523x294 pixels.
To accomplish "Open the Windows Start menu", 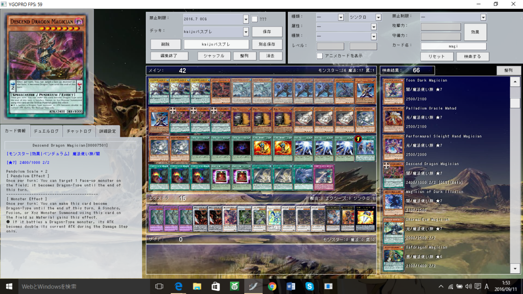I will 9,286.
